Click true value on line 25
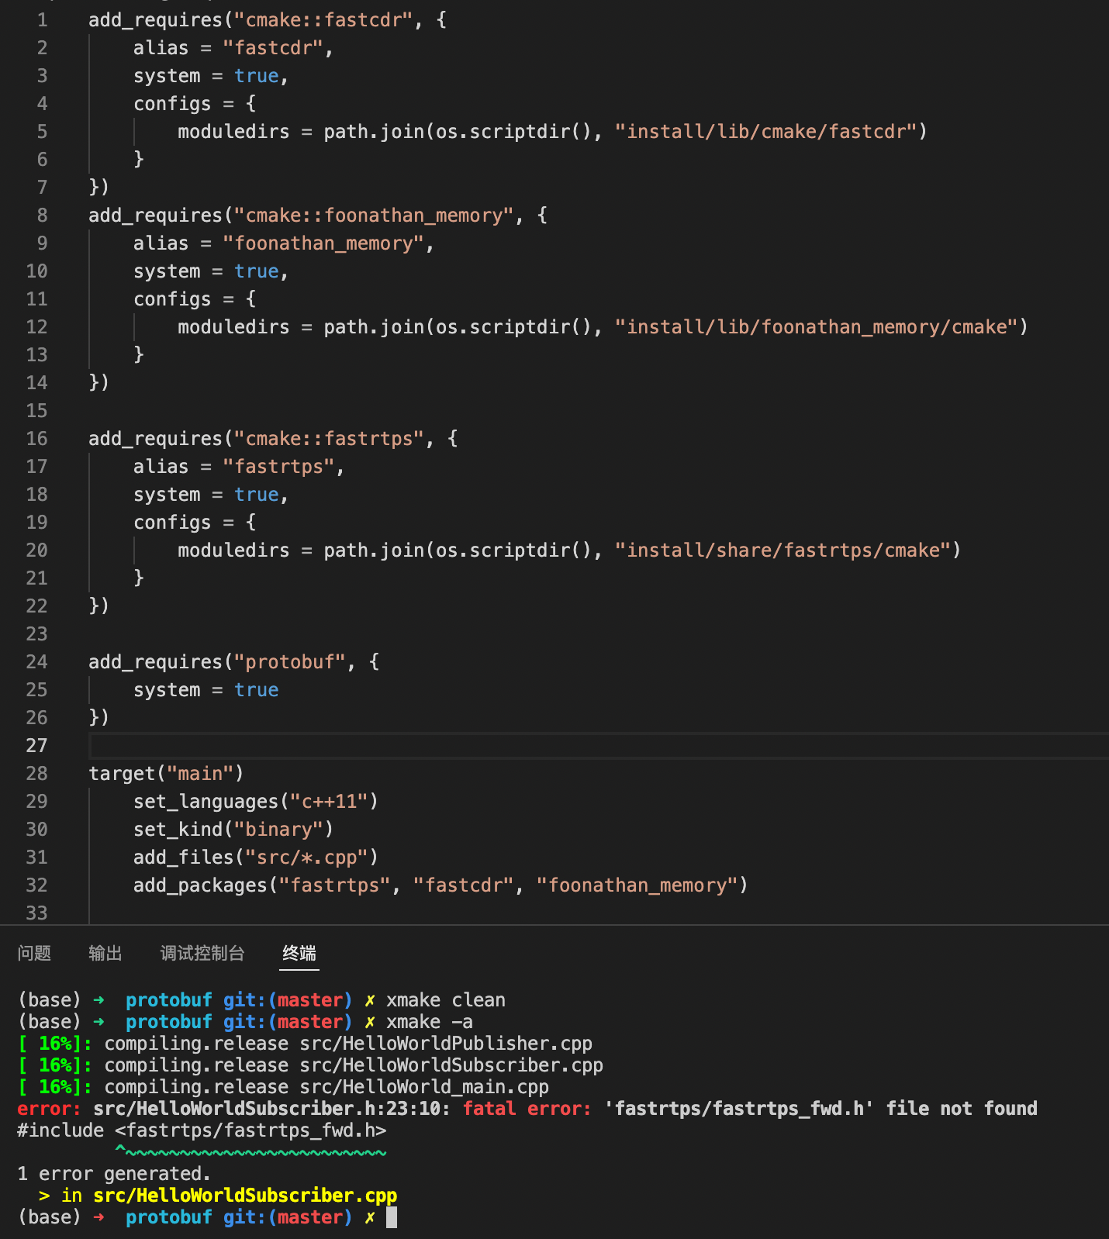The image size is (1109, 1239). (x=256, y=690)
